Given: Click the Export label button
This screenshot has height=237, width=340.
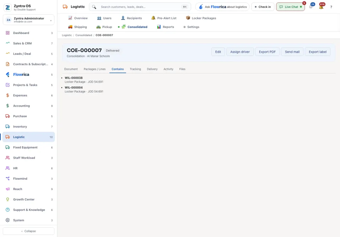Looking at the screenshot, I should pyautogui.click(x=318, y=52).
